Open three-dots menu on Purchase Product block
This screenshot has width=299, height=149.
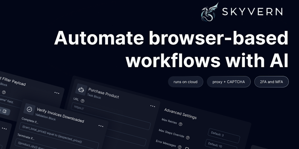coord(152,106)
